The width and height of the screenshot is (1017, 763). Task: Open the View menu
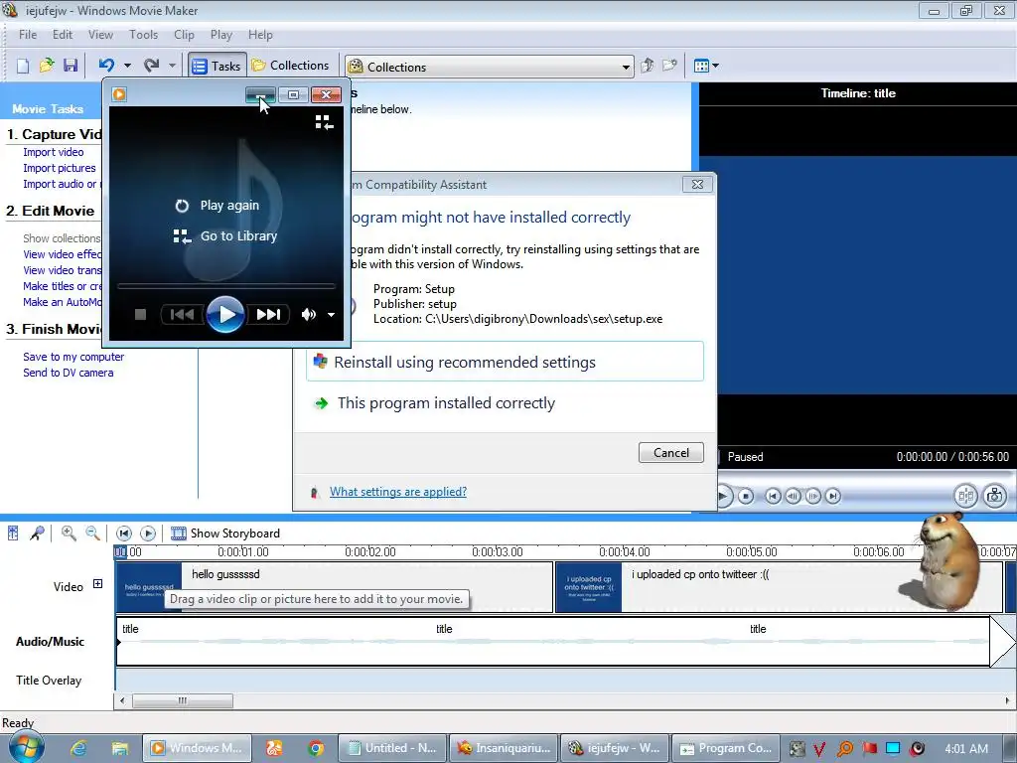[x=100, y=35]
